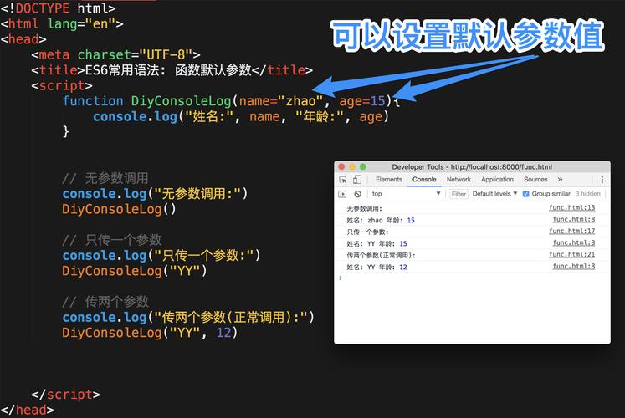The height and width of the screenshot is (418, 625).
Task: Click the console prompt arrow
Action: coord(341,278)
